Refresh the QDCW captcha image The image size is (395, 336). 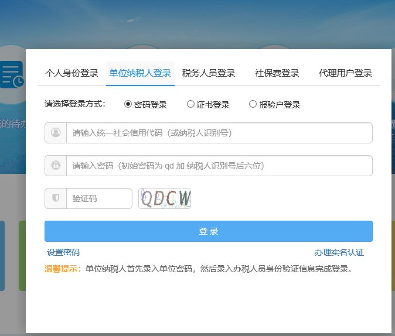(x=165, y=198)
